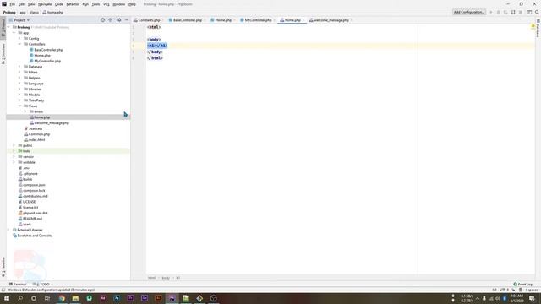541x304 pixels.
Task: Expand the errors folder
Action: (25, 111)
